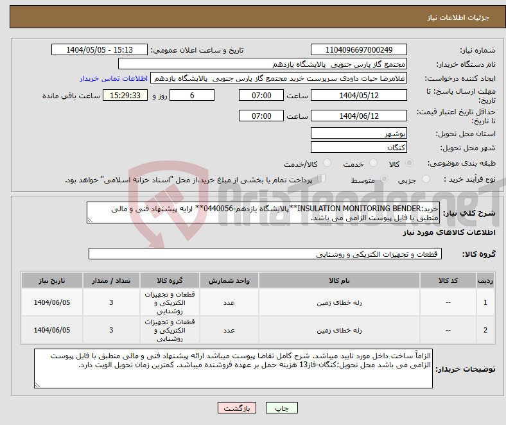This screenshot has height=425, width=506.
Task: Click the buyer notes text area
Action: (x=234, y=369)
